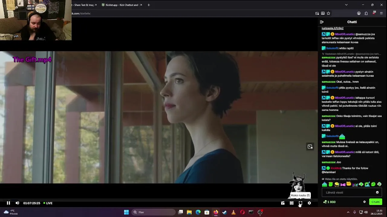
Task: Bookmark this page with star icon
Action: (328, 13)
